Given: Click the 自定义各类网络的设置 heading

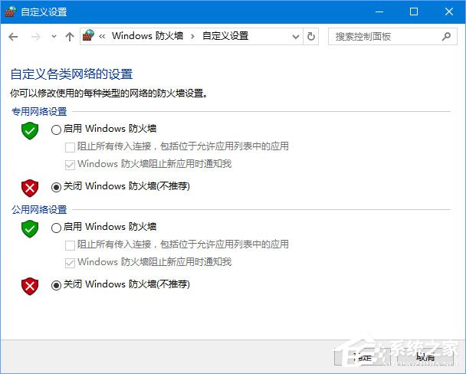Looking at the screenshot, I should click(71, 74).
